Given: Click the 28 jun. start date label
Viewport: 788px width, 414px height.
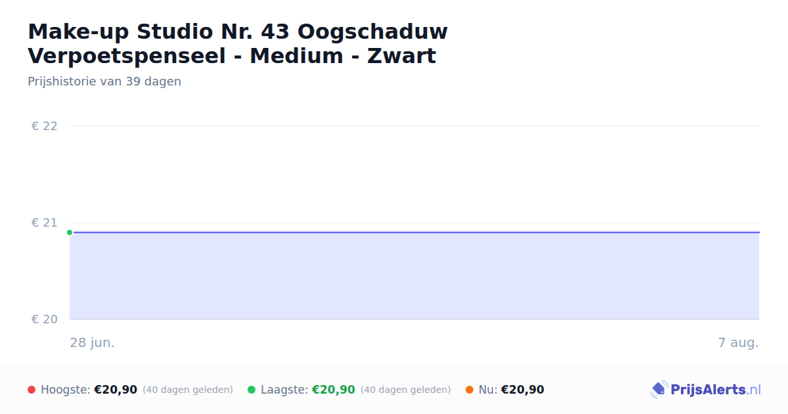Looking at the screenshot, I should (x=93, y=342).
